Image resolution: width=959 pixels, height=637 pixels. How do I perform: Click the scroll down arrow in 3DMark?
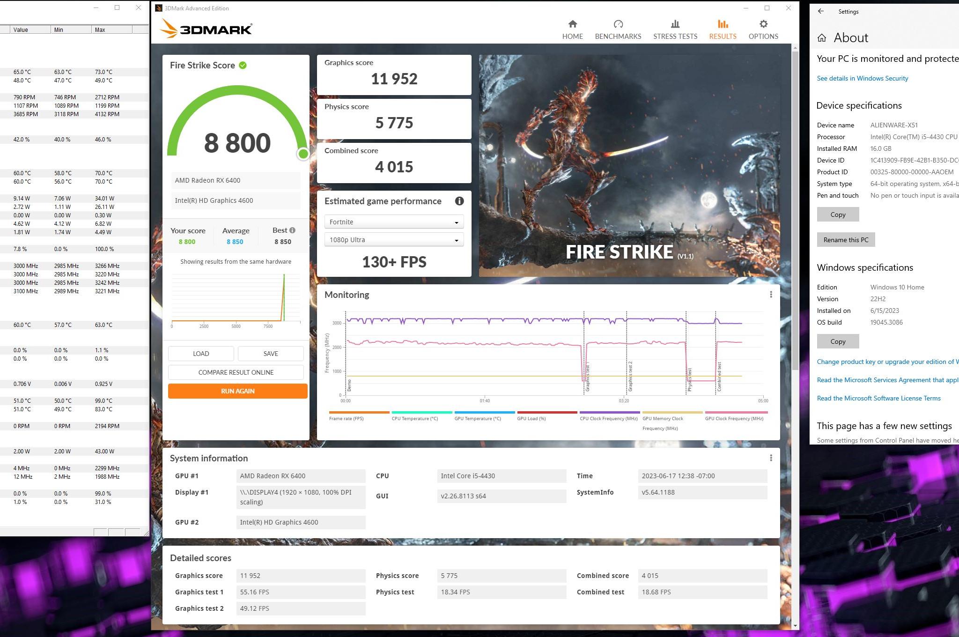795,626
